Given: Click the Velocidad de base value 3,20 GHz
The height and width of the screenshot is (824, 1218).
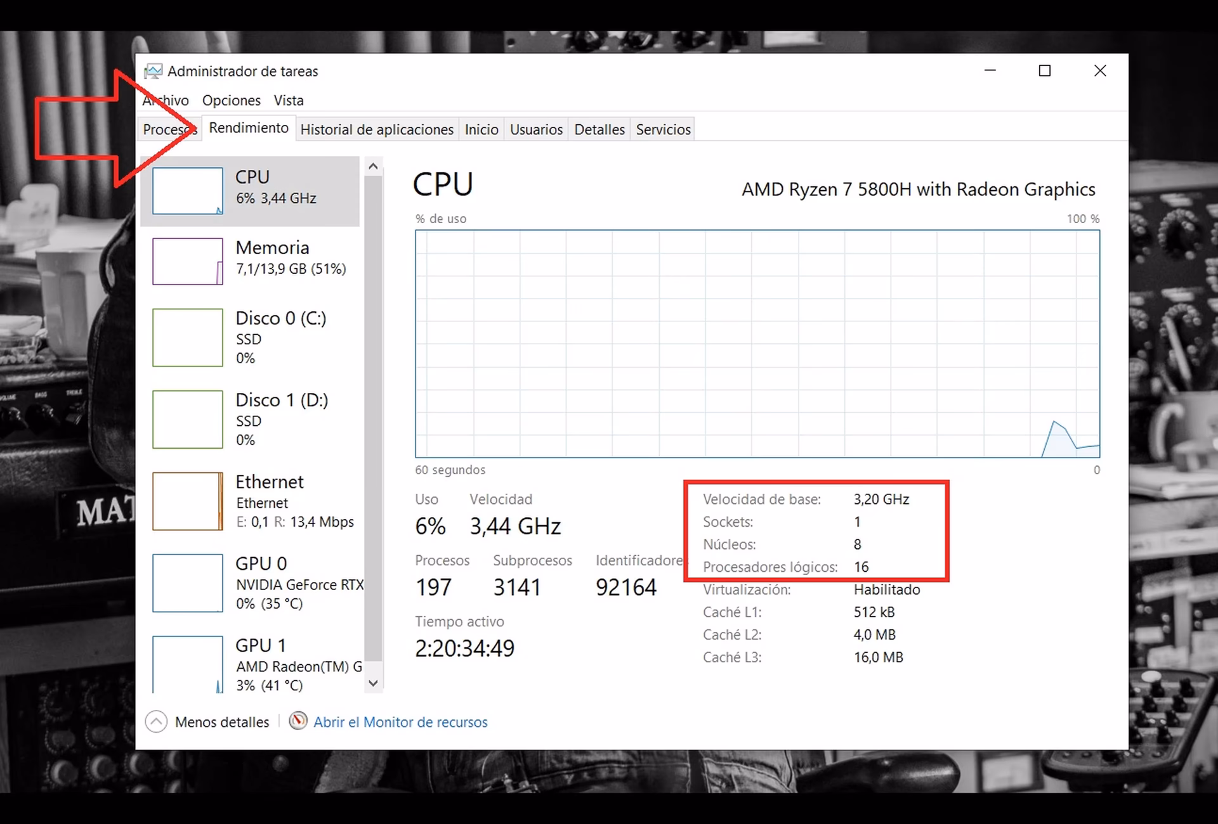Looking at the screenshot, I should coord(881,499).
